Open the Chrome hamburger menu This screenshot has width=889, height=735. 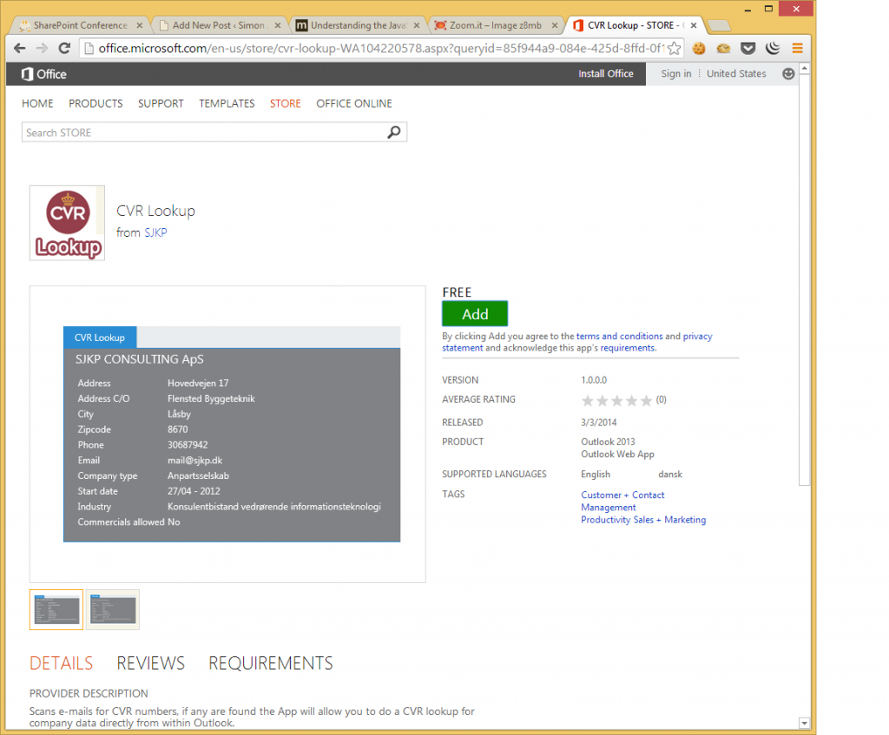797,49
